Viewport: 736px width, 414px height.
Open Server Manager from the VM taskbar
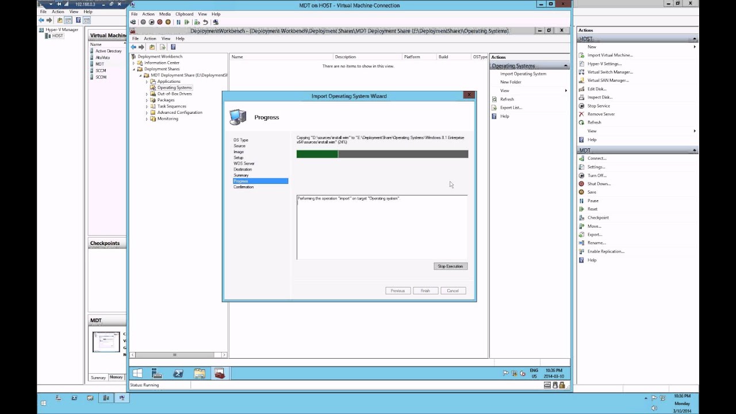coord(156,374)
